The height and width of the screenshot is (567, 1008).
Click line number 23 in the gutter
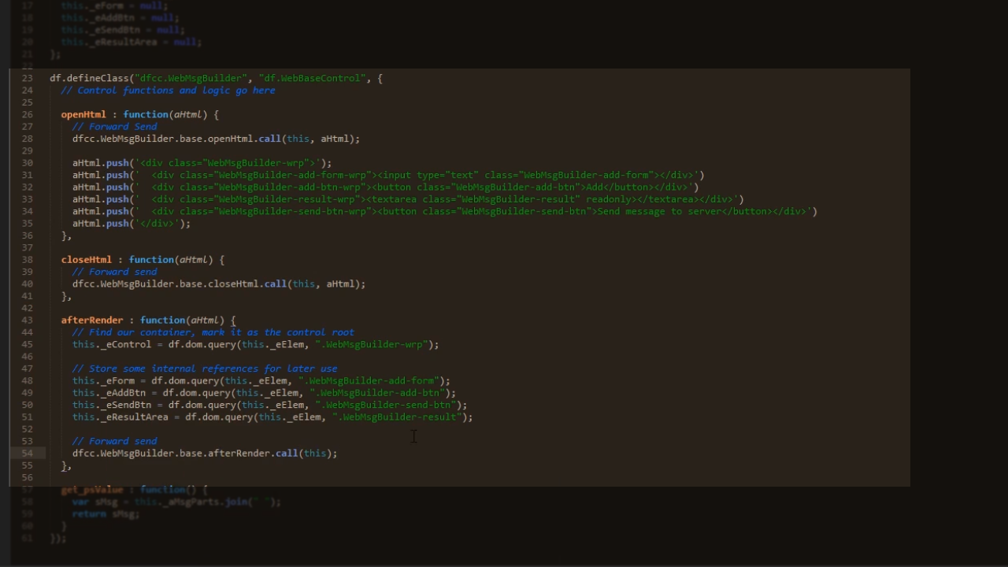tap(28, 78)
